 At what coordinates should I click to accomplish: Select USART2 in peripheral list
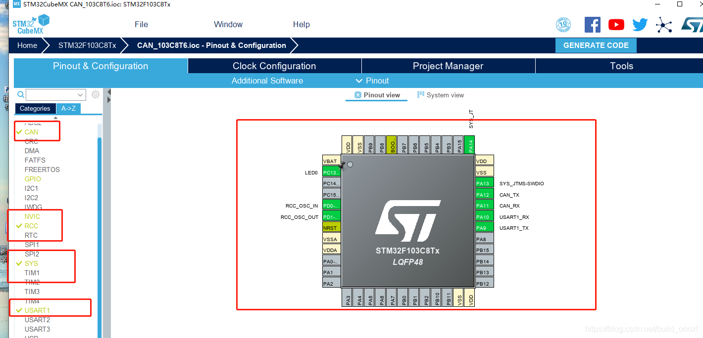[x=37, y=320]
